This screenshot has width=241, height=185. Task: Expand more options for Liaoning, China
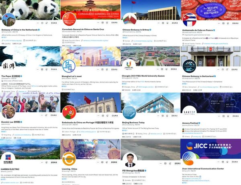point(98,162)
